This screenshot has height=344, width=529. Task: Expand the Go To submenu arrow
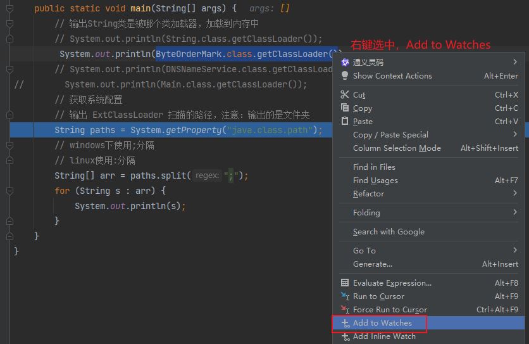coord(515,250)
